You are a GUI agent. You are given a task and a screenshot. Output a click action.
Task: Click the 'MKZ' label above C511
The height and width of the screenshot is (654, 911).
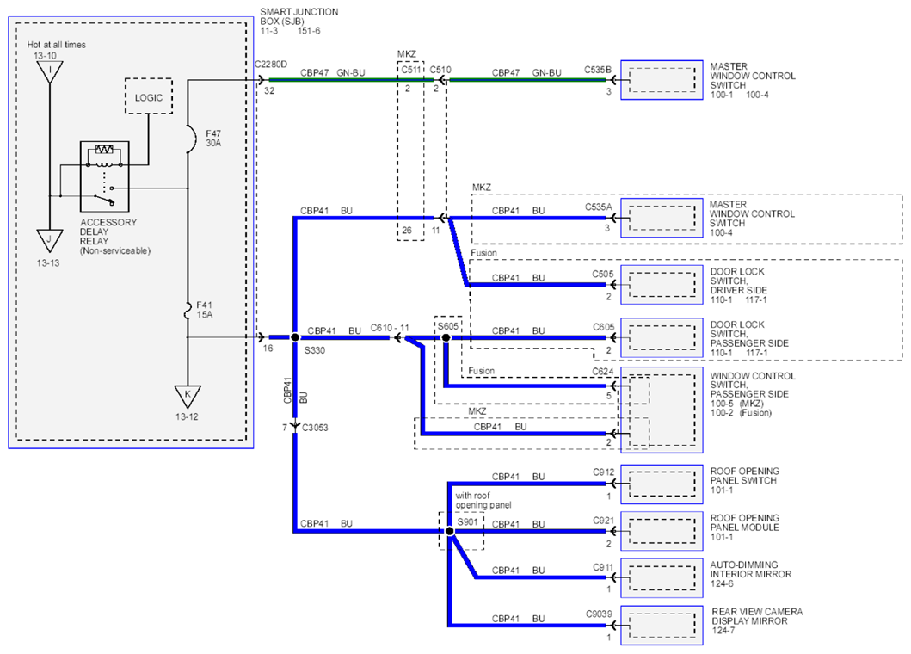tap(407, 54)
